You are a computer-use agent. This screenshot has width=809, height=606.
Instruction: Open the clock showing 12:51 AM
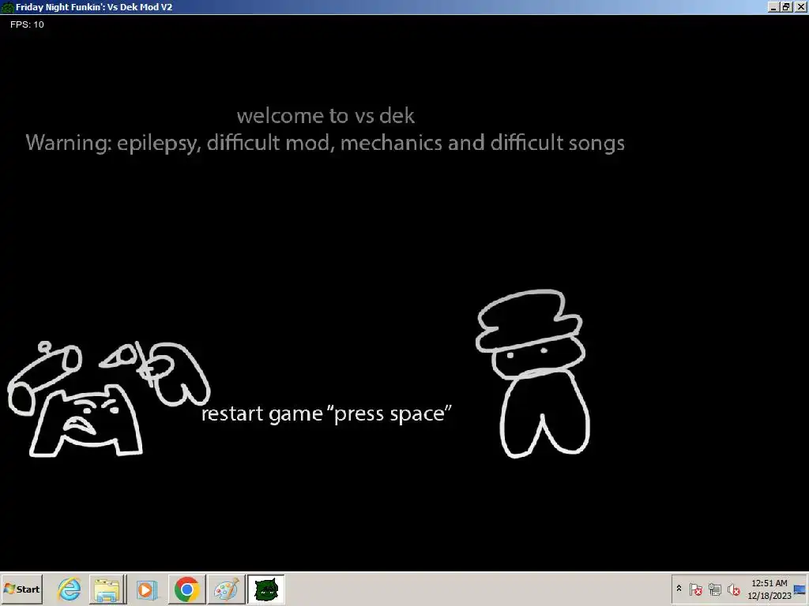pos(769,589)
